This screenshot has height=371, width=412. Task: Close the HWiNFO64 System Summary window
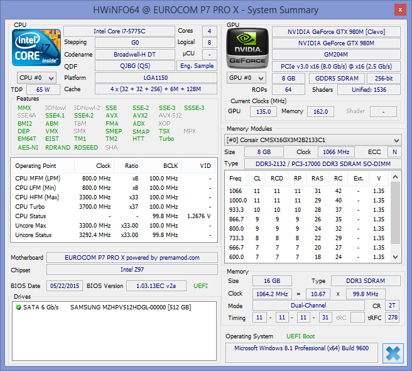pos(400,10)
